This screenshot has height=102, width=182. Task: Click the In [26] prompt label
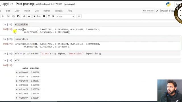point(8,24)
